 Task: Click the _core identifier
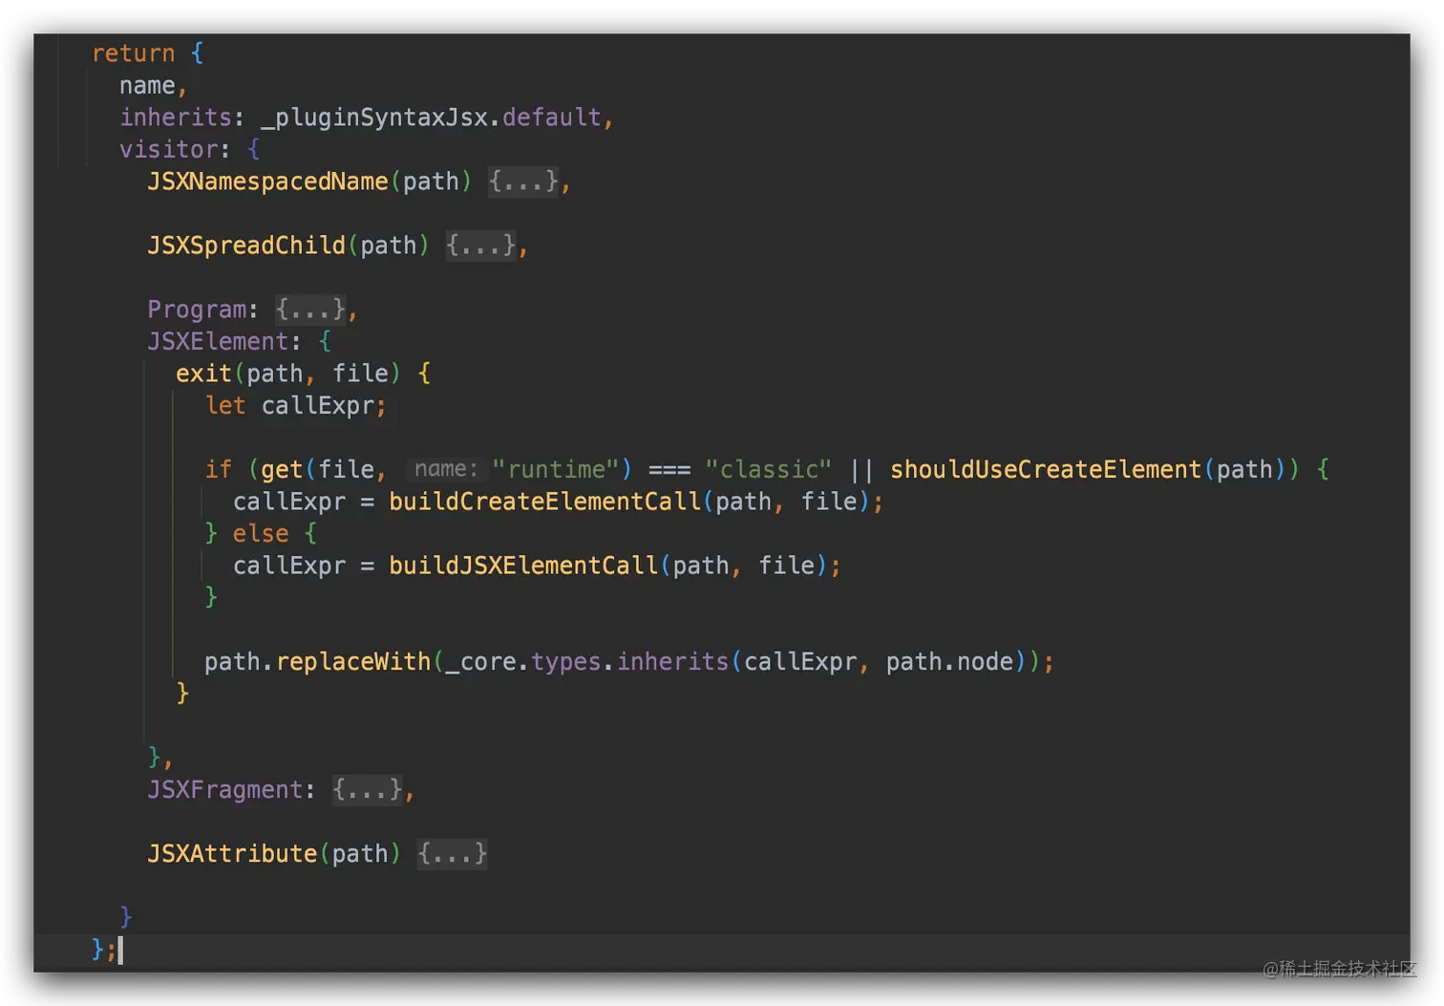[x=481, y=661]
